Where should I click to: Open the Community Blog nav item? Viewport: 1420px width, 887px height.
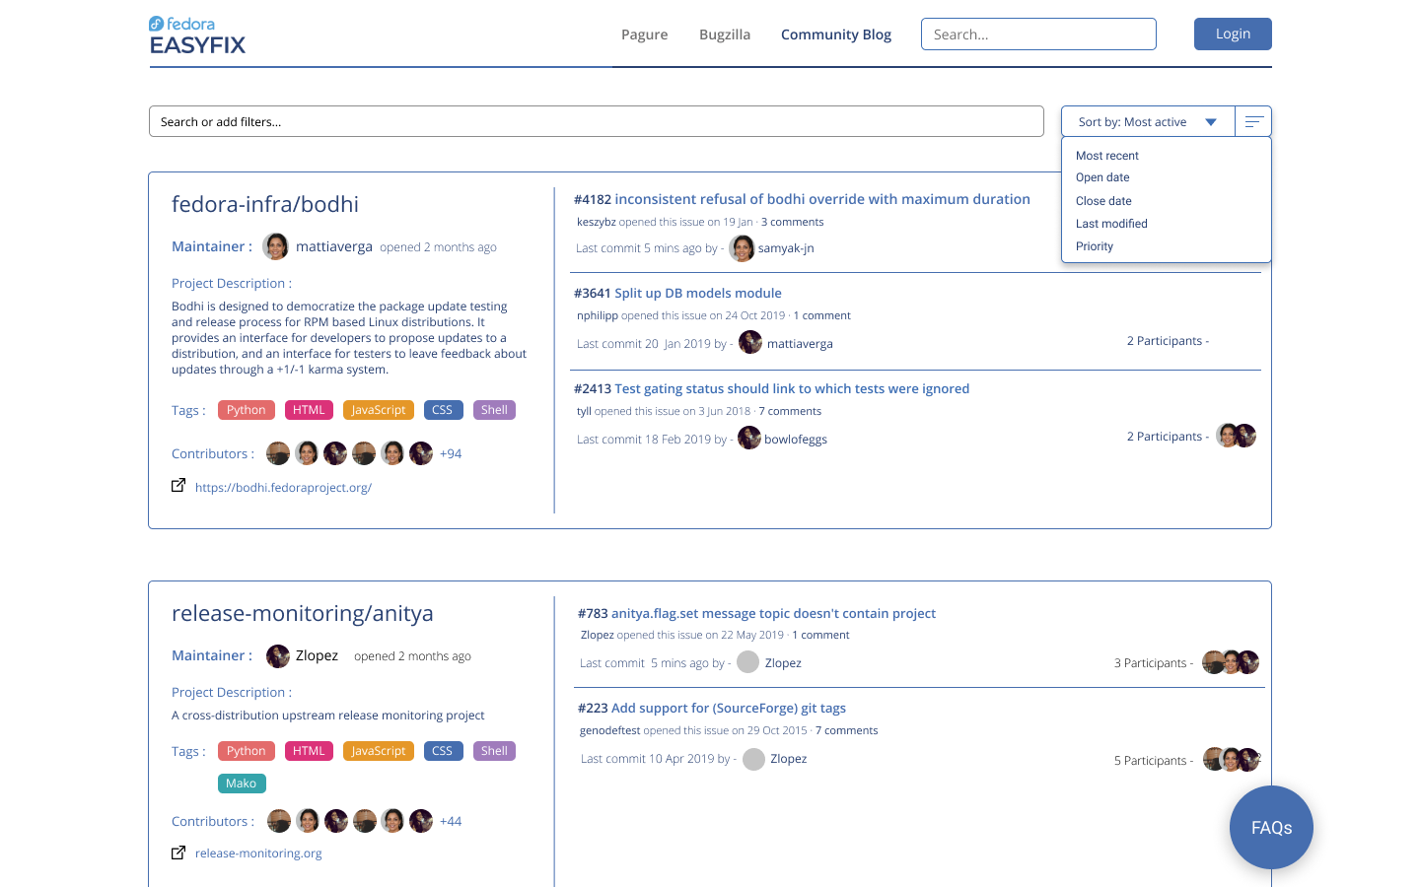point(836,34)
